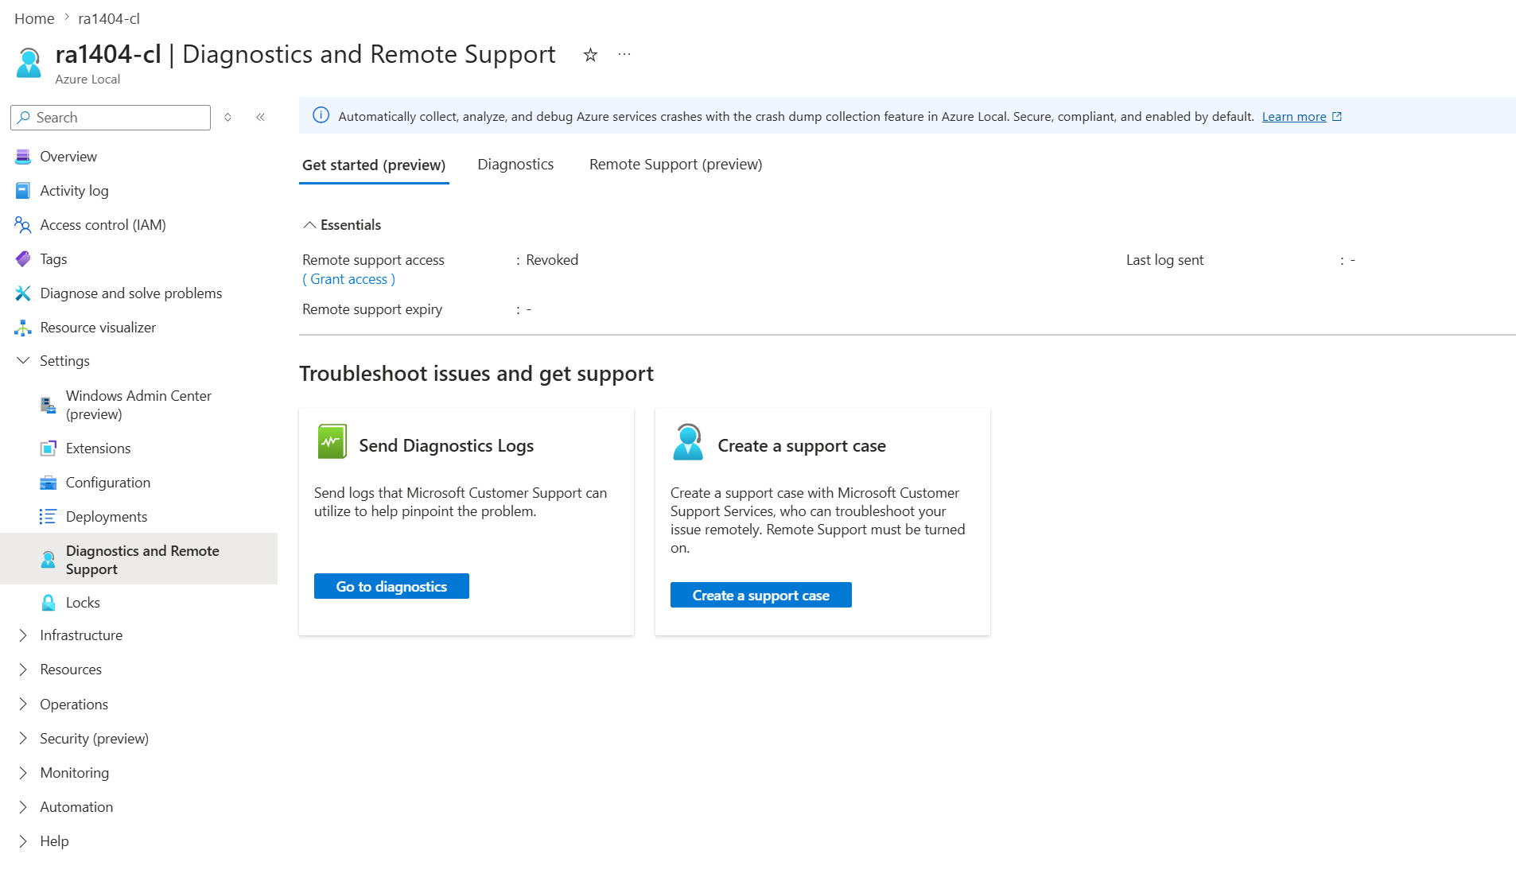Expand the Automation section
Screen dimensions: 1516x893
[23, 807]
